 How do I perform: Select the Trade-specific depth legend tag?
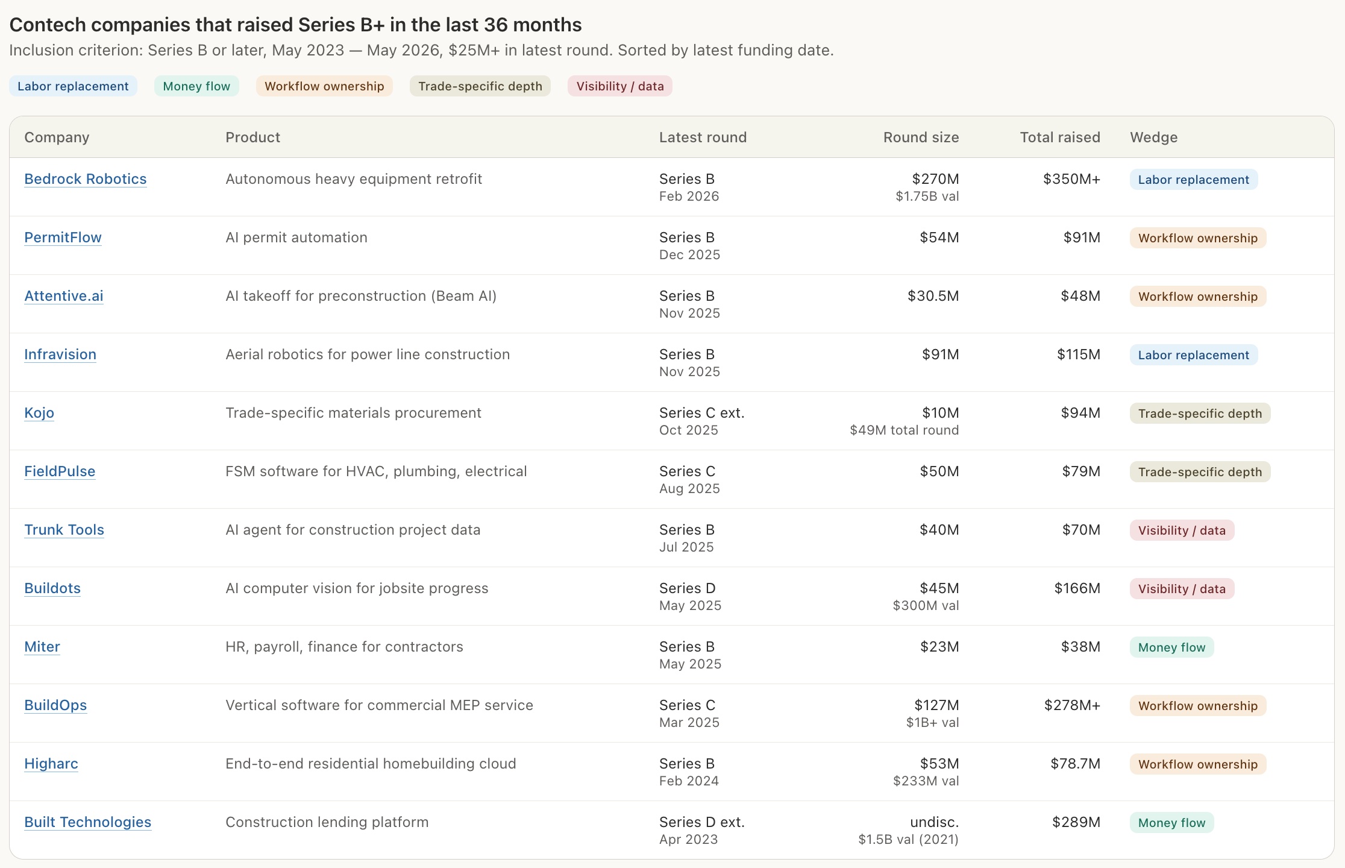pos(480,86)
